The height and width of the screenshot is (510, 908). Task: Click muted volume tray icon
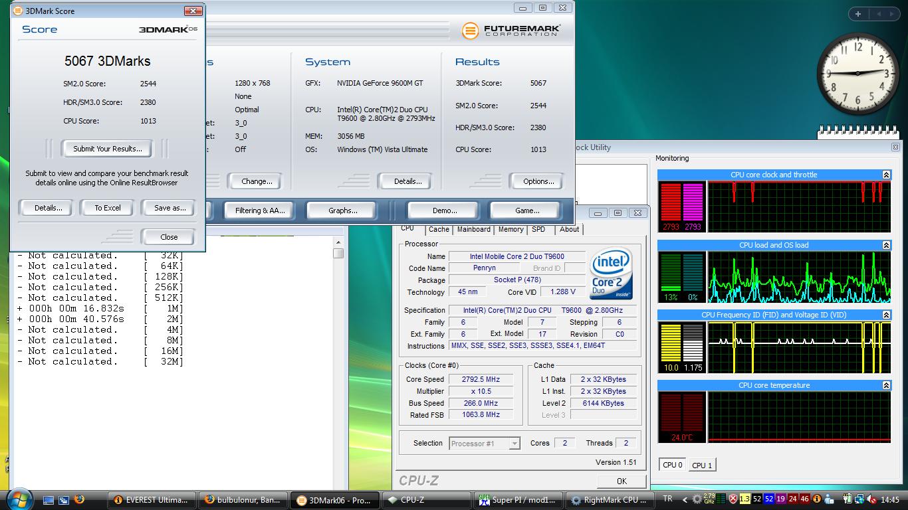[x=871, y=499]
